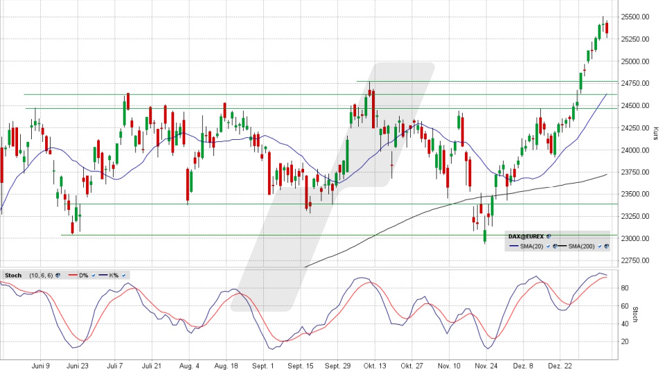
Task: Click the K% legend label
Action: (114, 275)
